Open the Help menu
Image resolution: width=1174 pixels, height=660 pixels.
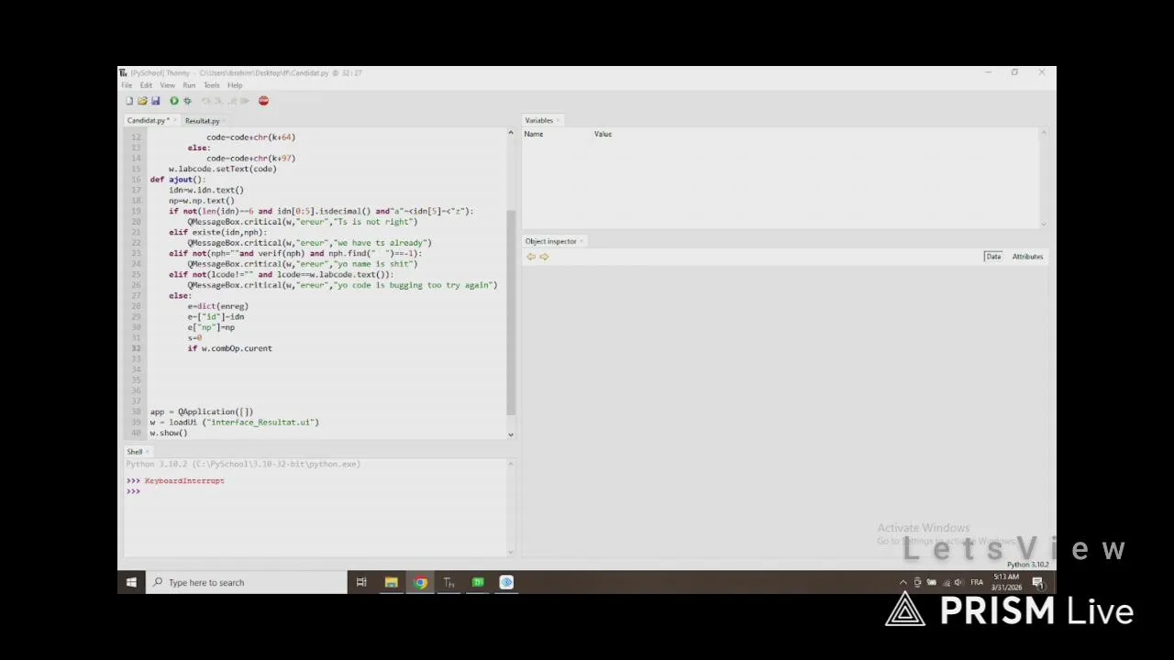pos(235,85)
